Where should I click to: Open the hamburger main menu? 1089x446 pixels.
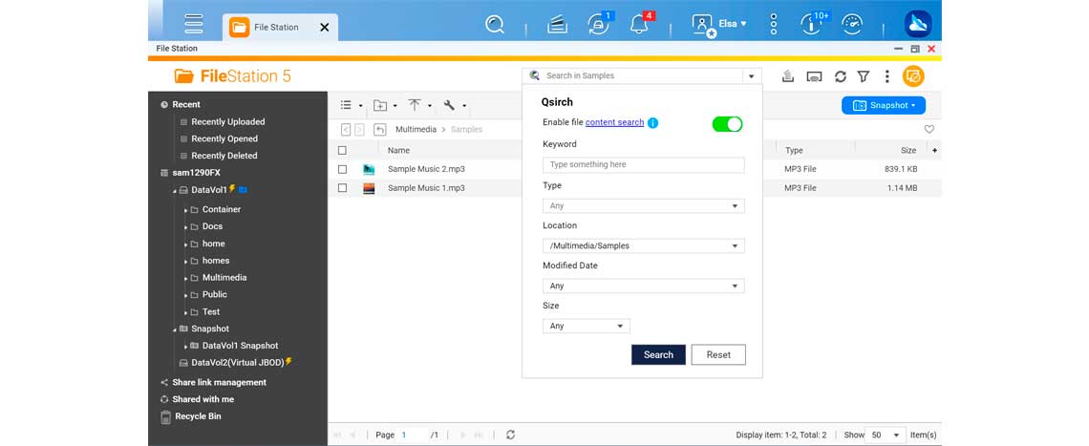click(x=194, y=25)
